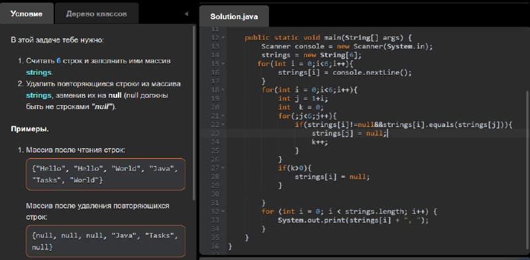Fold the if block at line 22
Viewport: 530px width, 260px height.
pos(223,124)
